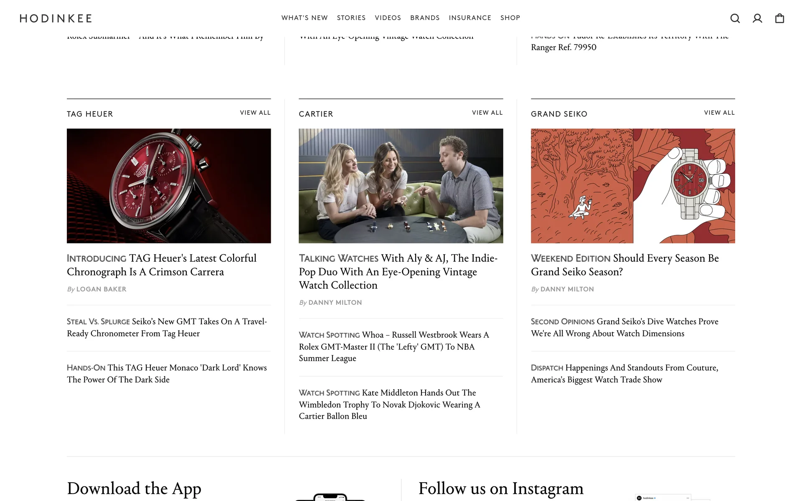Open the crimson Carrera watch thumbnail
This screenshot has width=802, height=501.
pyautogui.click(x=169, y=186)
